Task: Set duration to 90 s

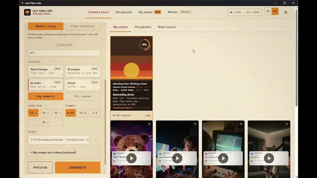Action: click(46, 122)
